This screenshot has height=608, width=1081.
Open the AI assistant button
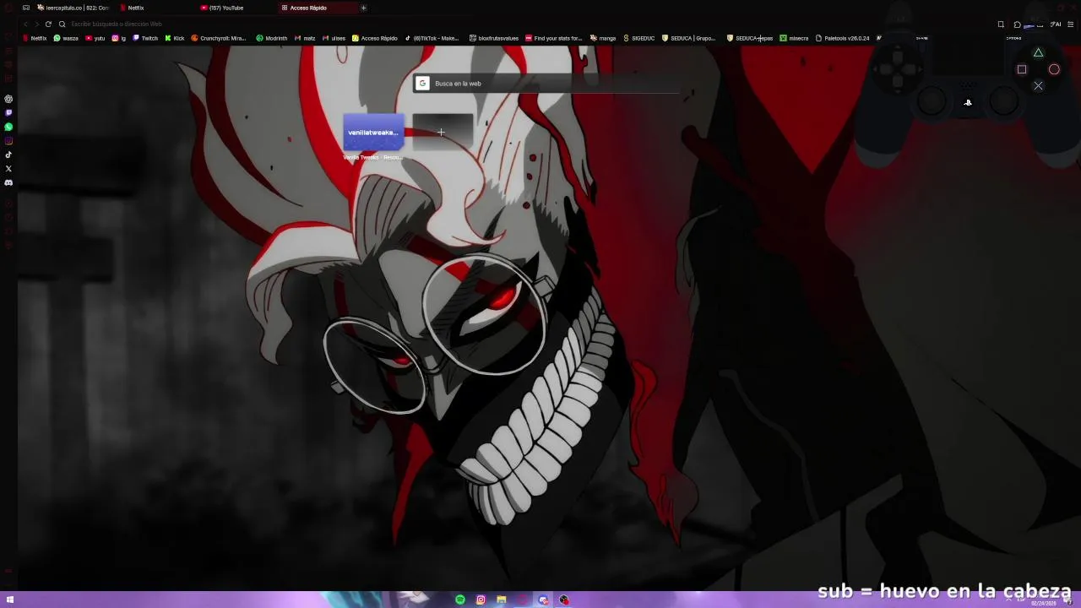click(x=1056, y=24)
